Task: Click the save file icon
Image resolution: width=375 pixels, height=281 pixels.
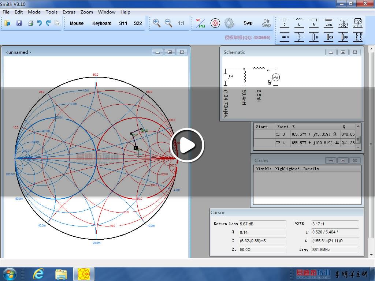Action: 19,23
